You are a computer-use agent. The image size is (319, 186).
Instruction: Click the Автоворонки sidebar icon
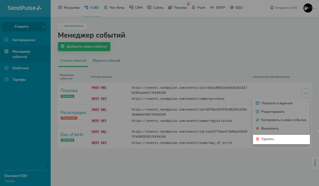tap(7, 40)
